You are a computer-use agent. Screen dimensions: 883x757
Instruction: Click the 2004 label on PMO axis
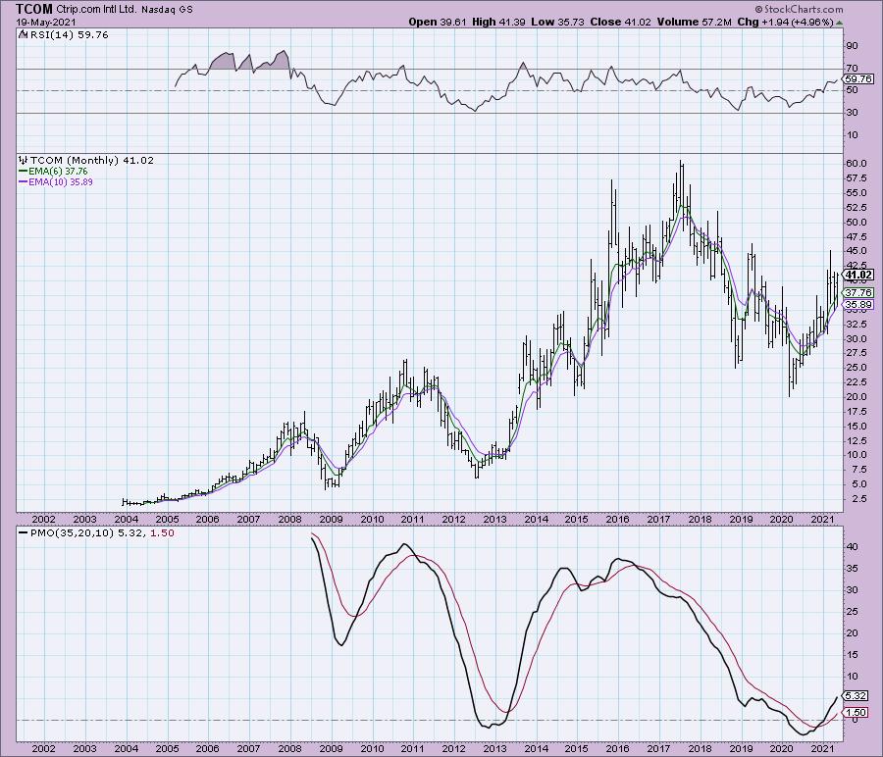coord(127,748)
